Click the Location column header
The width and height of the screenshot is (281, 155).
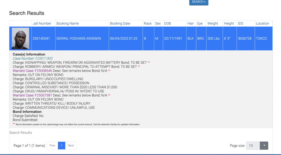pos(262,24)
